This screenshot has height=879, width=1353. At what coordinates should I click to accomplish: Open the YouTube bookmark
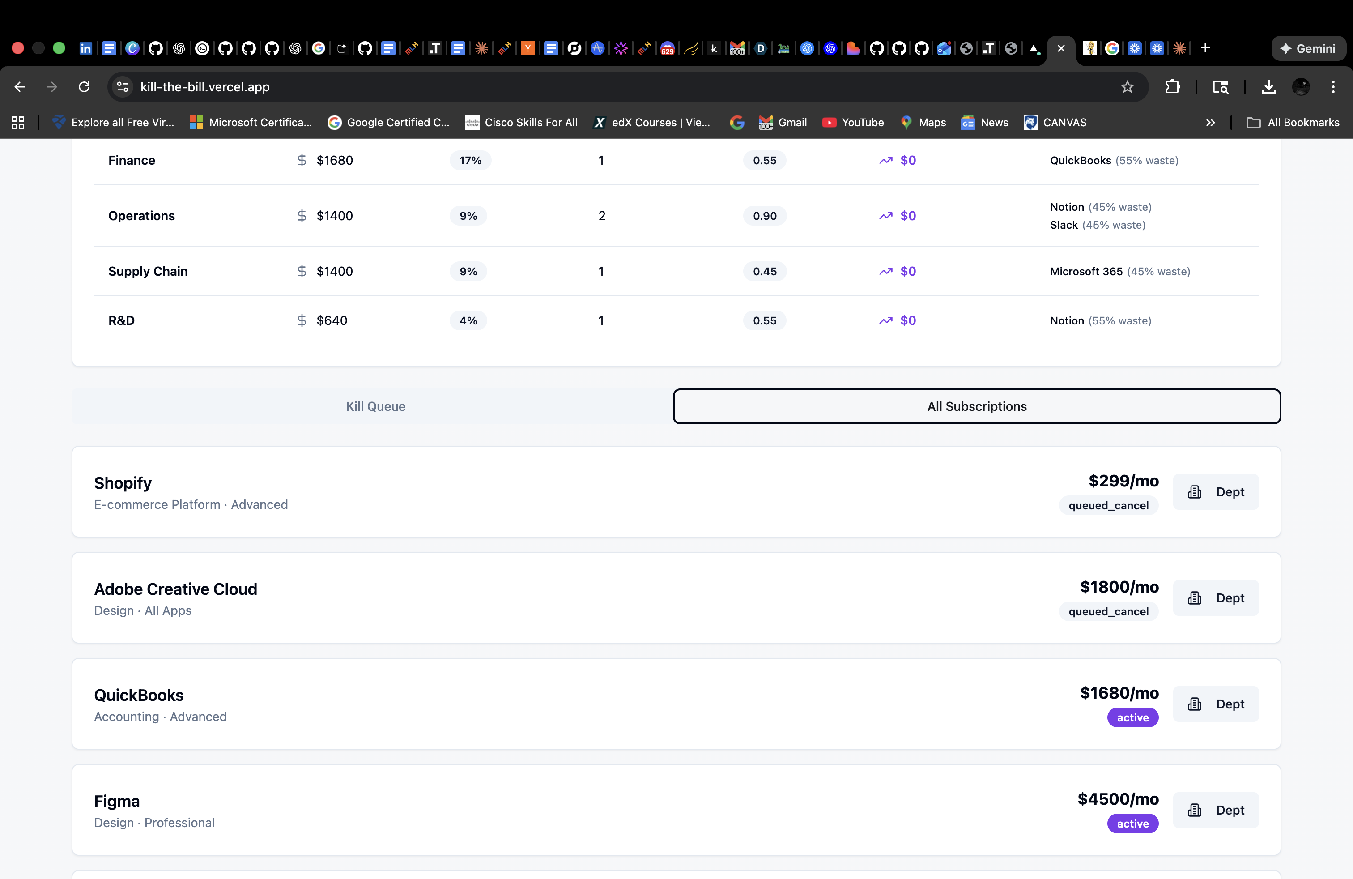853,123
